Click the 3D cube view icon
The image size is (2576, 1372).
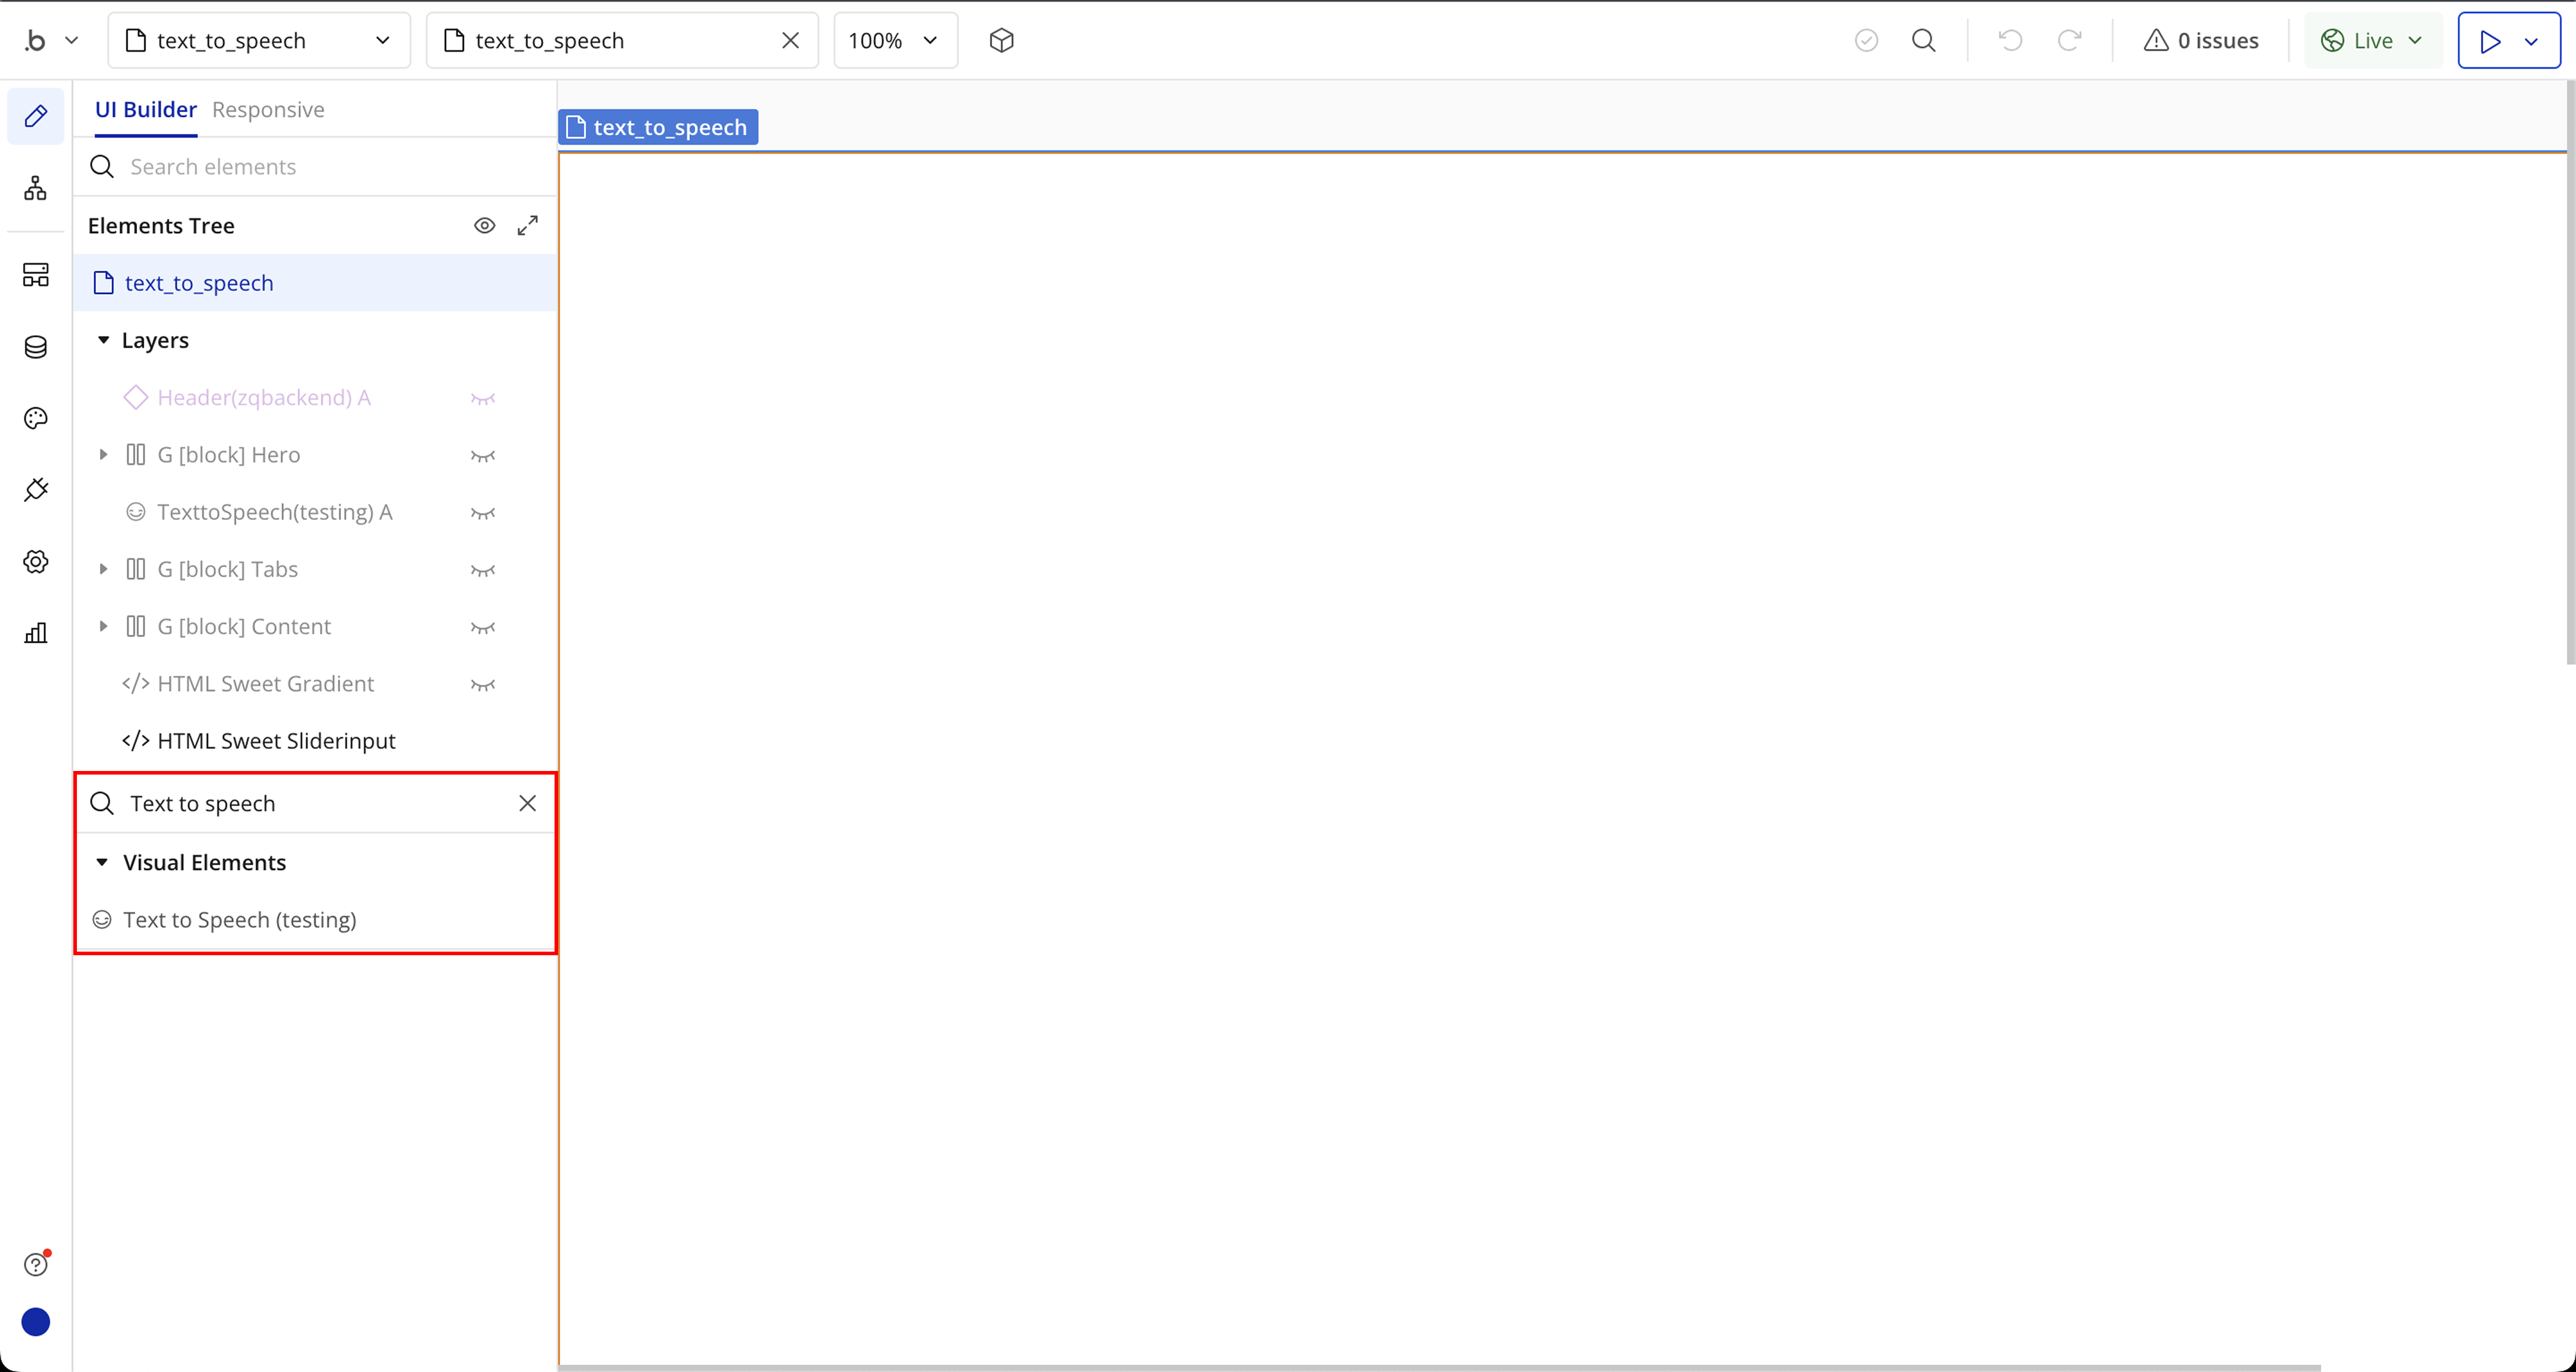[1001, 40]
